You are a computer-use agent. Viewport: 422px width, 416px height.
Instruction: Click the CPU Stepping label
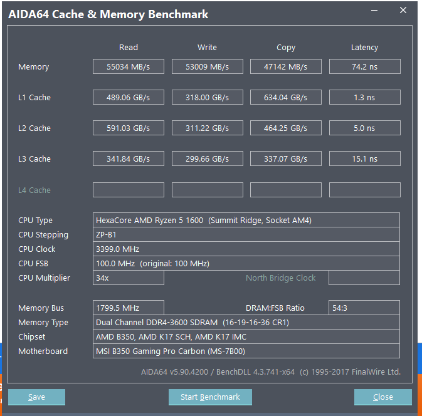(43, 235)
